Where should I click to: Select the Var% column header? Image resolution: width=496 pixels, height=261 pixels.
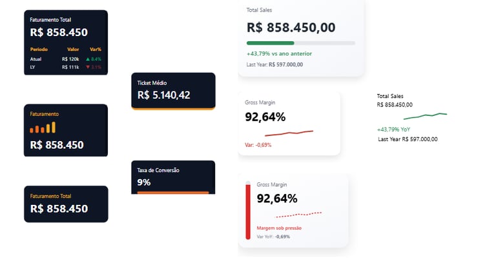96,49
